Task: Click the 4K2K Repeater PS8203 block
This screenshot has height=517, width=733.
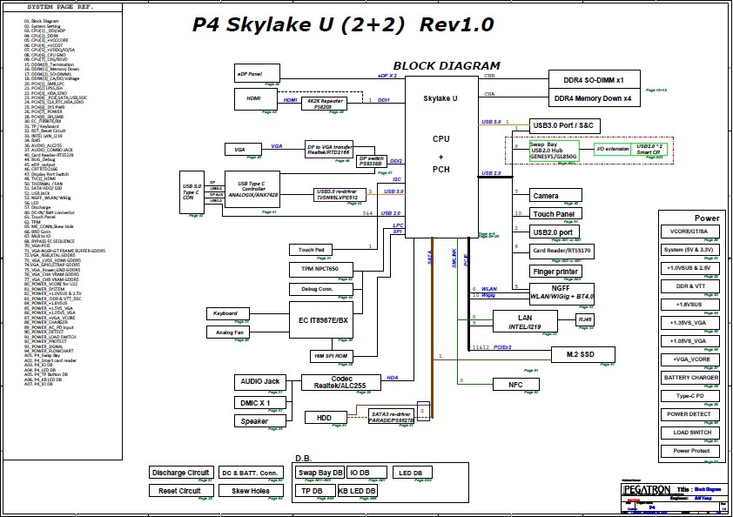Action: [x=324, y=104]
